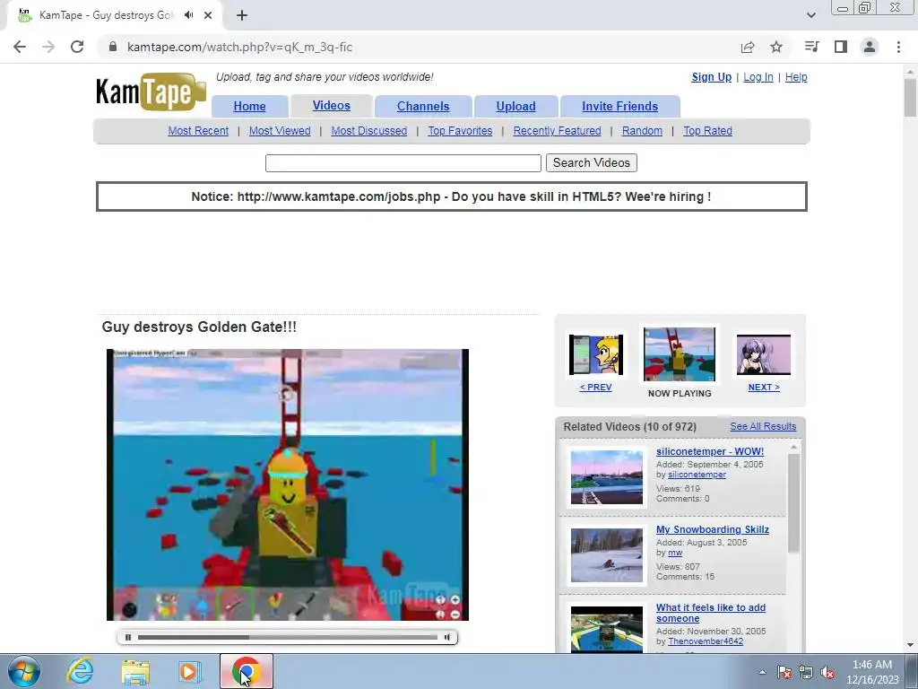Viewport: 918px width, 689px height.
Task: Toggle the browser side panel icon
Action: tap(841, 47)
